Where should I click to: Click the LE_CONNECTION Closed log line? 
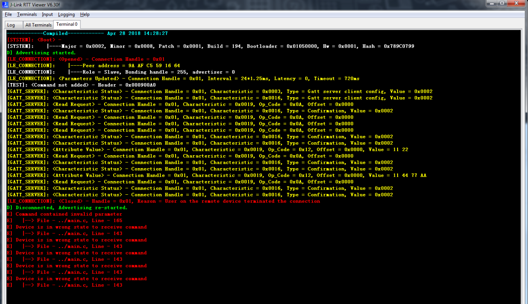(x=163, y=201)
